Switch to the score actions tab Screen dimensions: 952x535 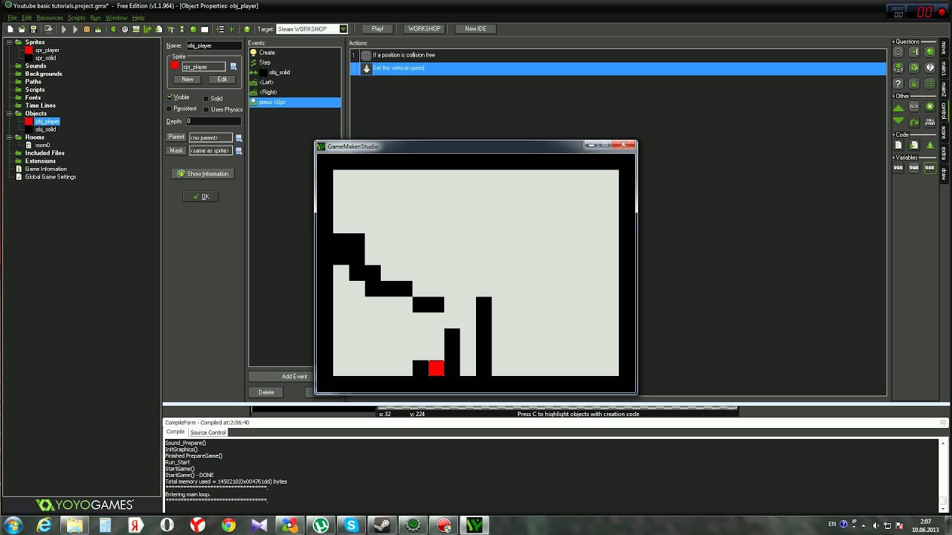click(944, 132)
